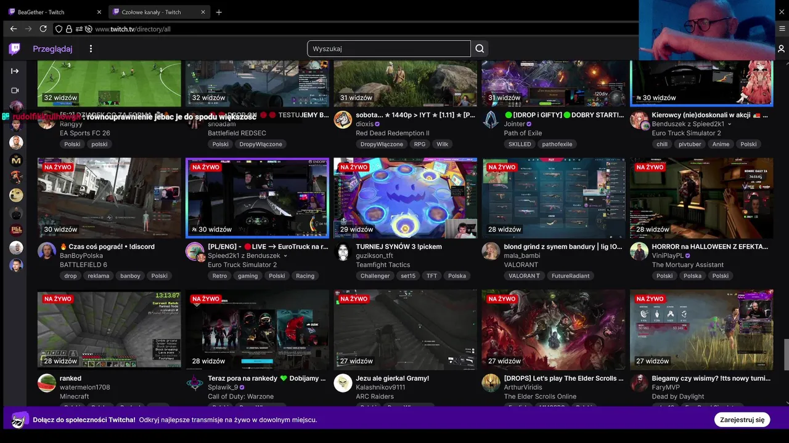Open the gold M channel avatar in sidebar
789x443 pixels.
coord(16,160)
